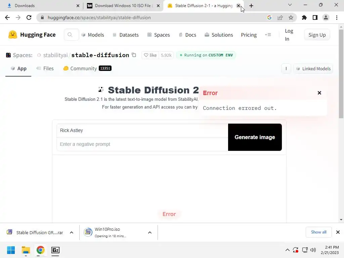
Task: Bookmark this page with the star icon
Action: tap(291, 17)
